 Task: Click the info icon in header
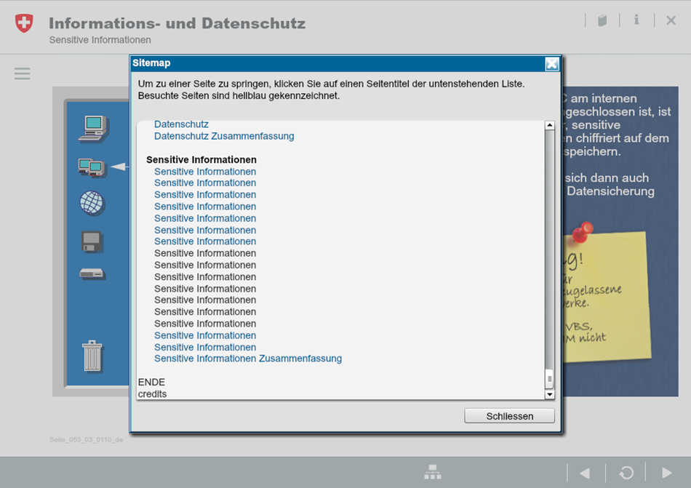click(636, 20)
